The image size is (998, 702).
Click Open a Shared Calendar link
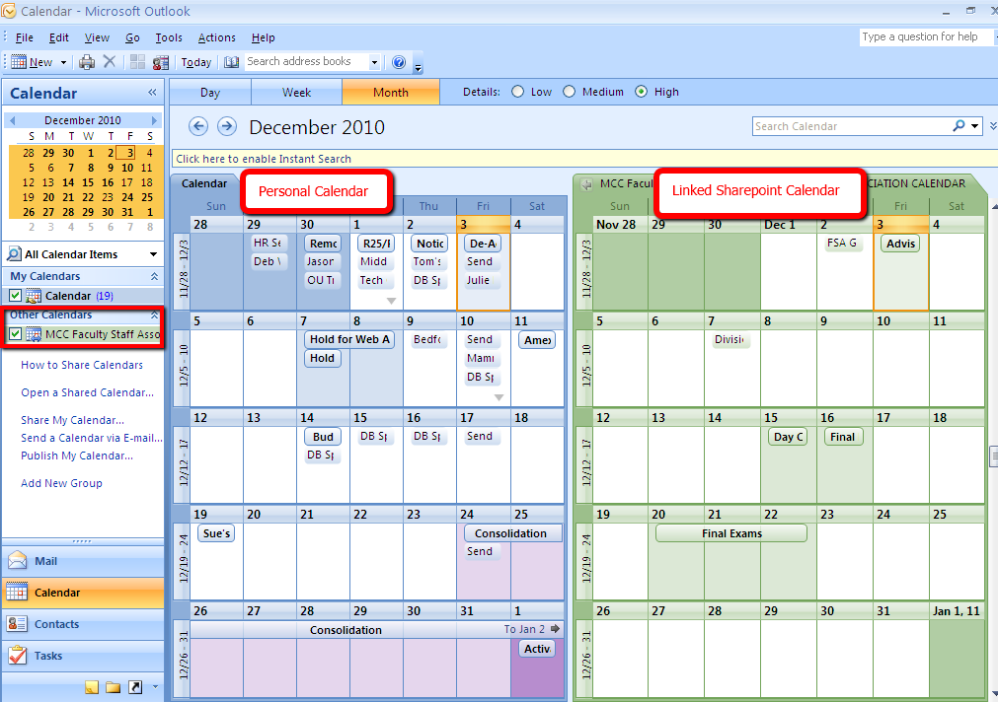tap(87, 392)
